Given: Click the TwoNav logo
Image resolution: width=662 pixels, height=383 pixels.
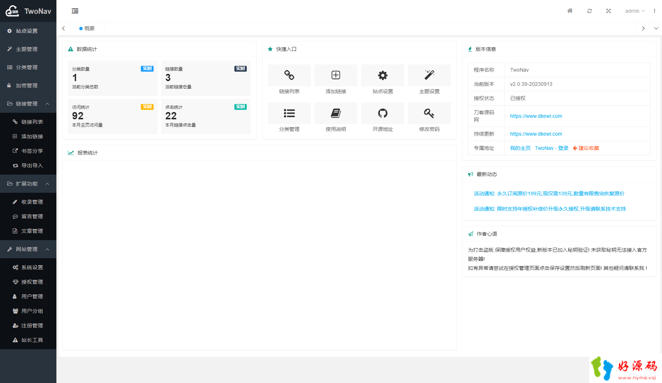Looking at the screenshot, I should pyautogui.click(x=28, y=11).
